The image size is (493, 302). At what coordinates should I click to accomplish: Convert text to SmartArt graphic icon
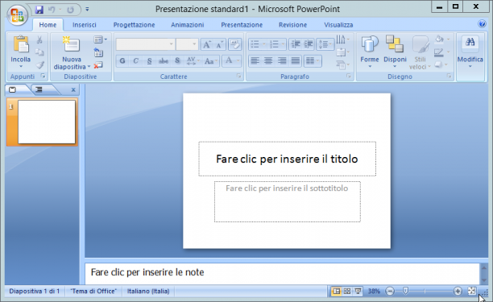coord(342,65)
